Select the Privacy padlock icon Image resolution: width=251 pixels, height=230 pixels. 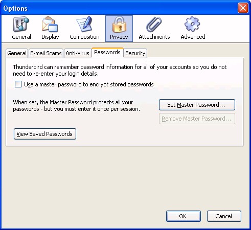coord(119,25)
